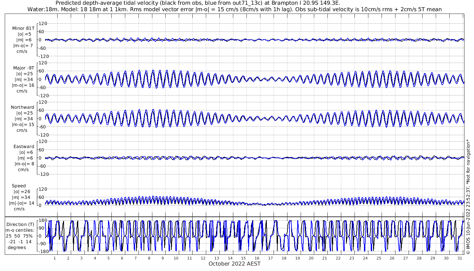Click the 'm-o centiles:' label
This screenshot has width=474, height=271.
coord(20,230)
